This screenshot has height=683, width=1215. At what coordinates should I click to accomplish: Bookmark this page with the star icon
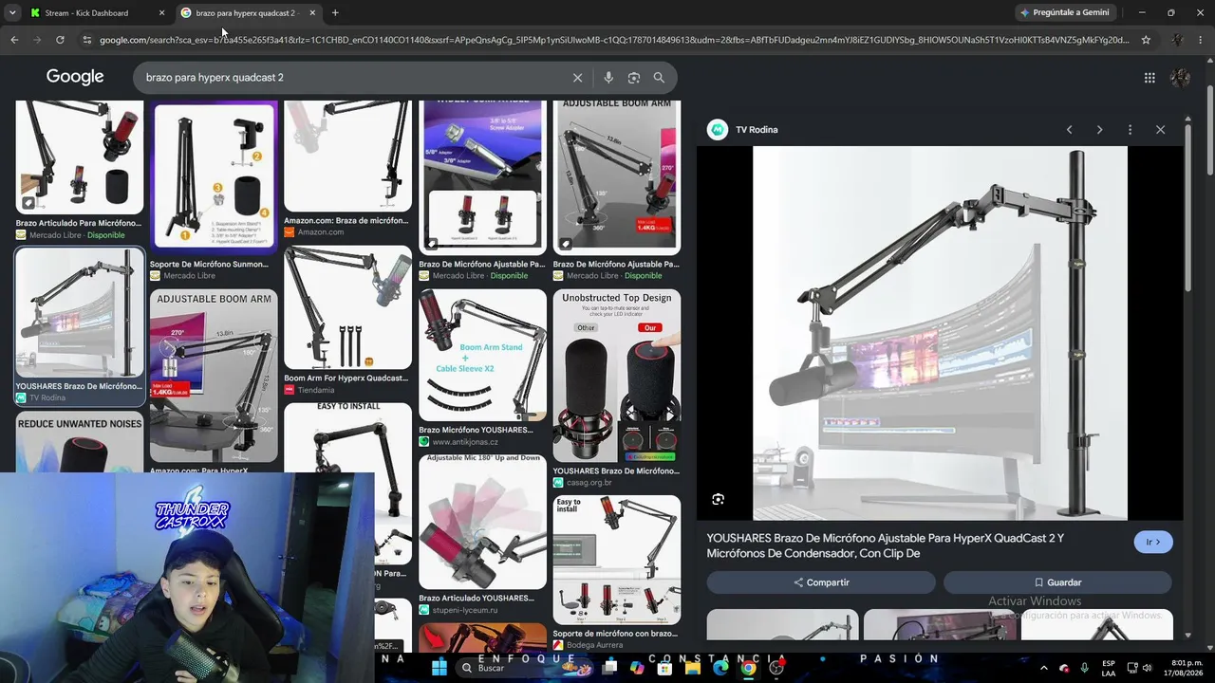coord(1146,40)
